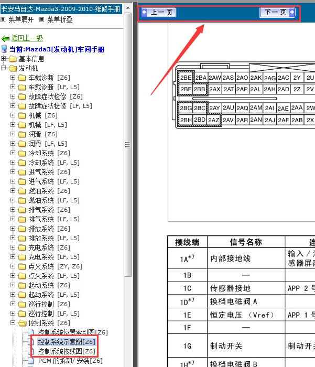
Task: Click folder icon for 点火系统 [ZY, Z6]
Action: (22, 266)
